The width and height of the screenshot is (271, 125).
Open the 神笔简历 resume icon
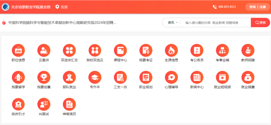(x=69, y=104)
